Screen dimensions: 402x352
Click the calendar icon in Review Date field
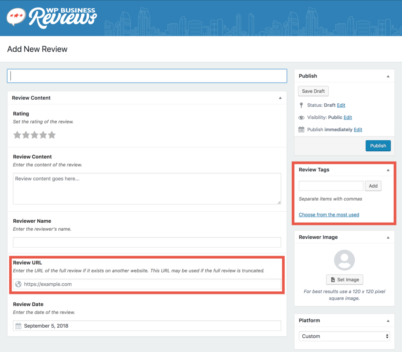click(18, 326)
